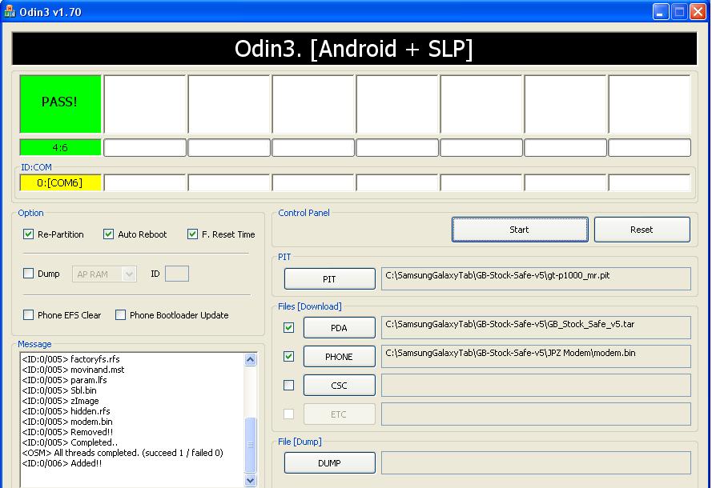Click the PDA path GB_Stock_Safe_v5.tar field

536,327
